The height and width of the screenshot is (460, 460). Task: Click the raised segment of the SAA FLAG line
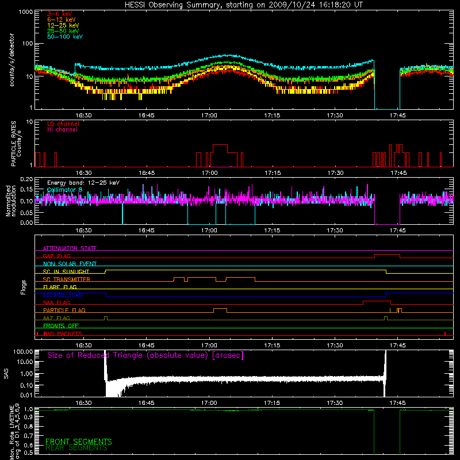377,301
